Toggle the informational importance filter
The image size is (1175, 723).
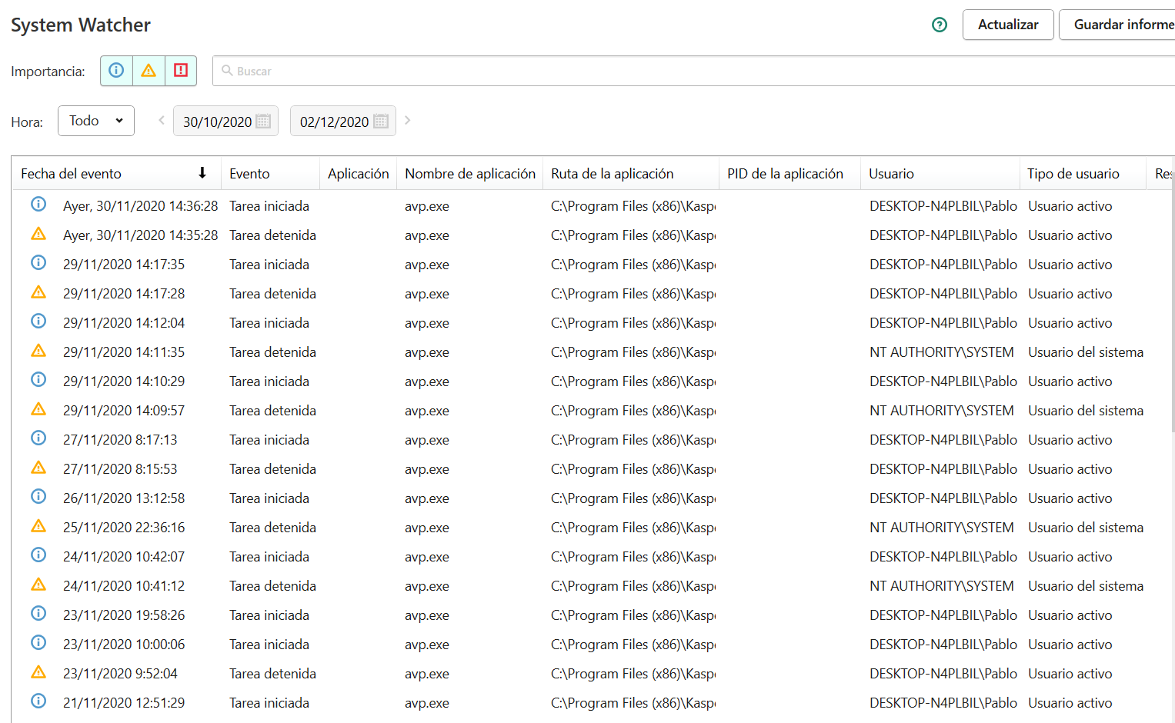[x=116, y=71]
